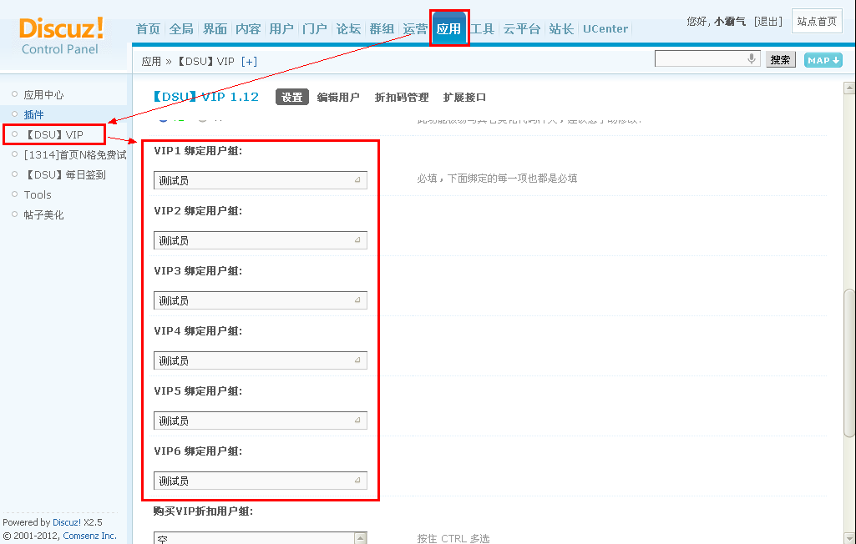Open the 工具 top menu

point(482,29)
